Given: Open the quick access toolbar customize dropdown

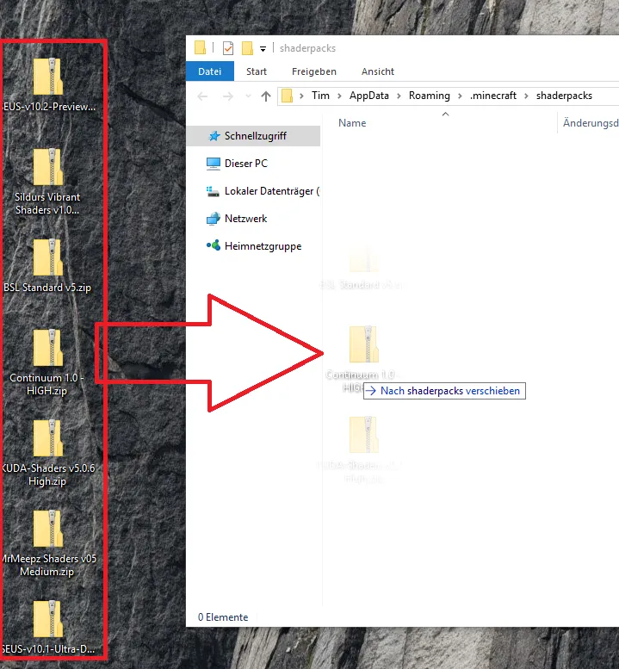Looking at the screenshot, I should [x=263, y=49].
